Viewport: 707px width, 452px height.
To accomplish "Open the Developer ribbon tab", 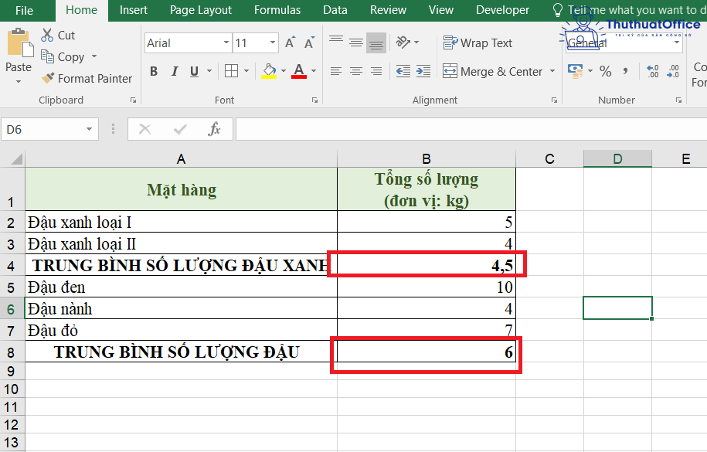I will click(x=501, y=10).
